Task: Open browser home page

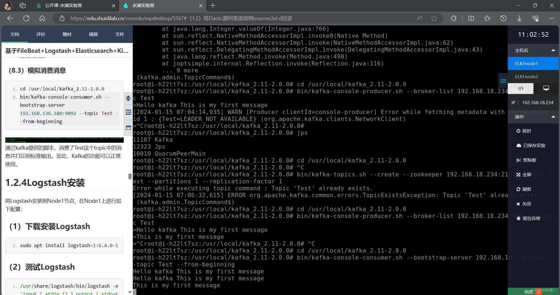Action: tap(42, 18)
